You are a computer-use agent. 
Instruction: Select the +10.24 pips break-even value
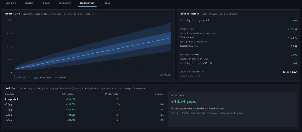point(183,101)
